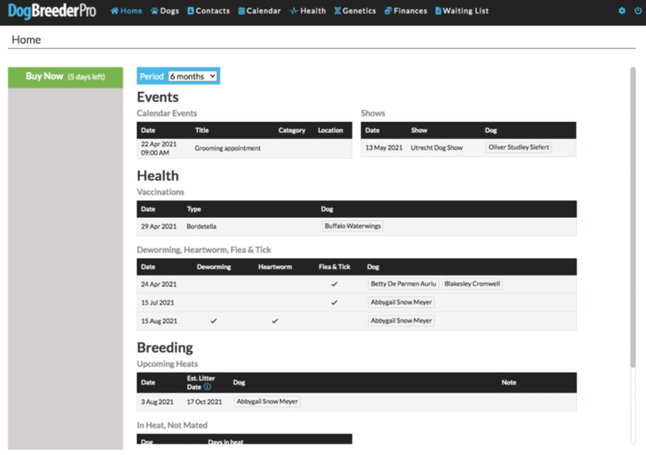Select the Utrecht Dog Show entry
The width and height of the screenshot is (646, 455).
coord(437,147)
